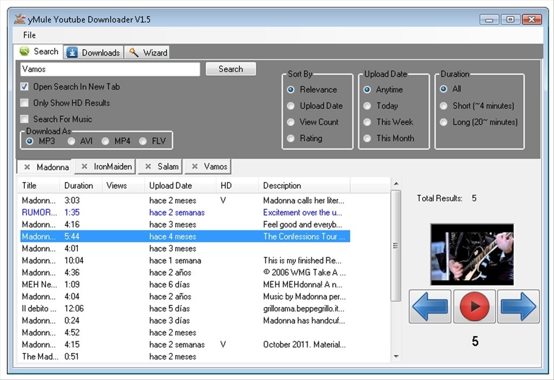Select the 4:15 'October 2011. Material...' row
Viewport: 554px width, 380px height.
point(185,344)
